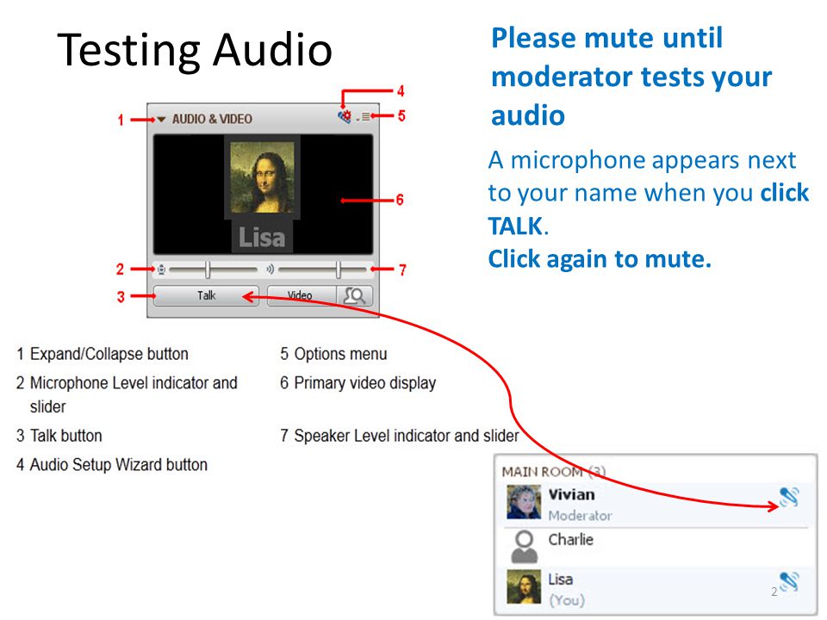Select Charlie's default avatar icon

click(x=525, y=547)
